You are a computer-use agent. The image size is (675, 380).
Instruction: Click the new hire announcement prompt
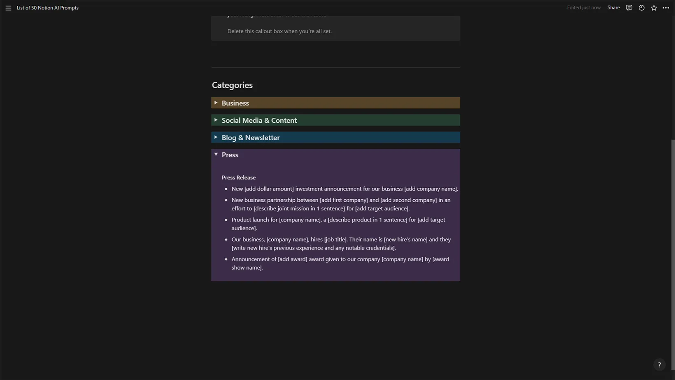click(x=341, y=244)
